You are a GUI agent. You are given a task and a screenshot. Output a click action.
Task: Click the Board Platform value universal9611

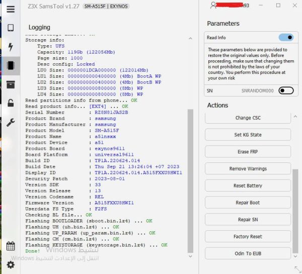[x=114, y=155]
